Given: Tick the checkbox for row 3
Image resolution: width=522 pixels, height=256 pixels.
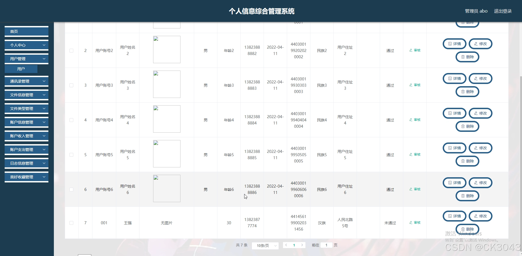Looking at the screenshot, I should coord(71,85).
